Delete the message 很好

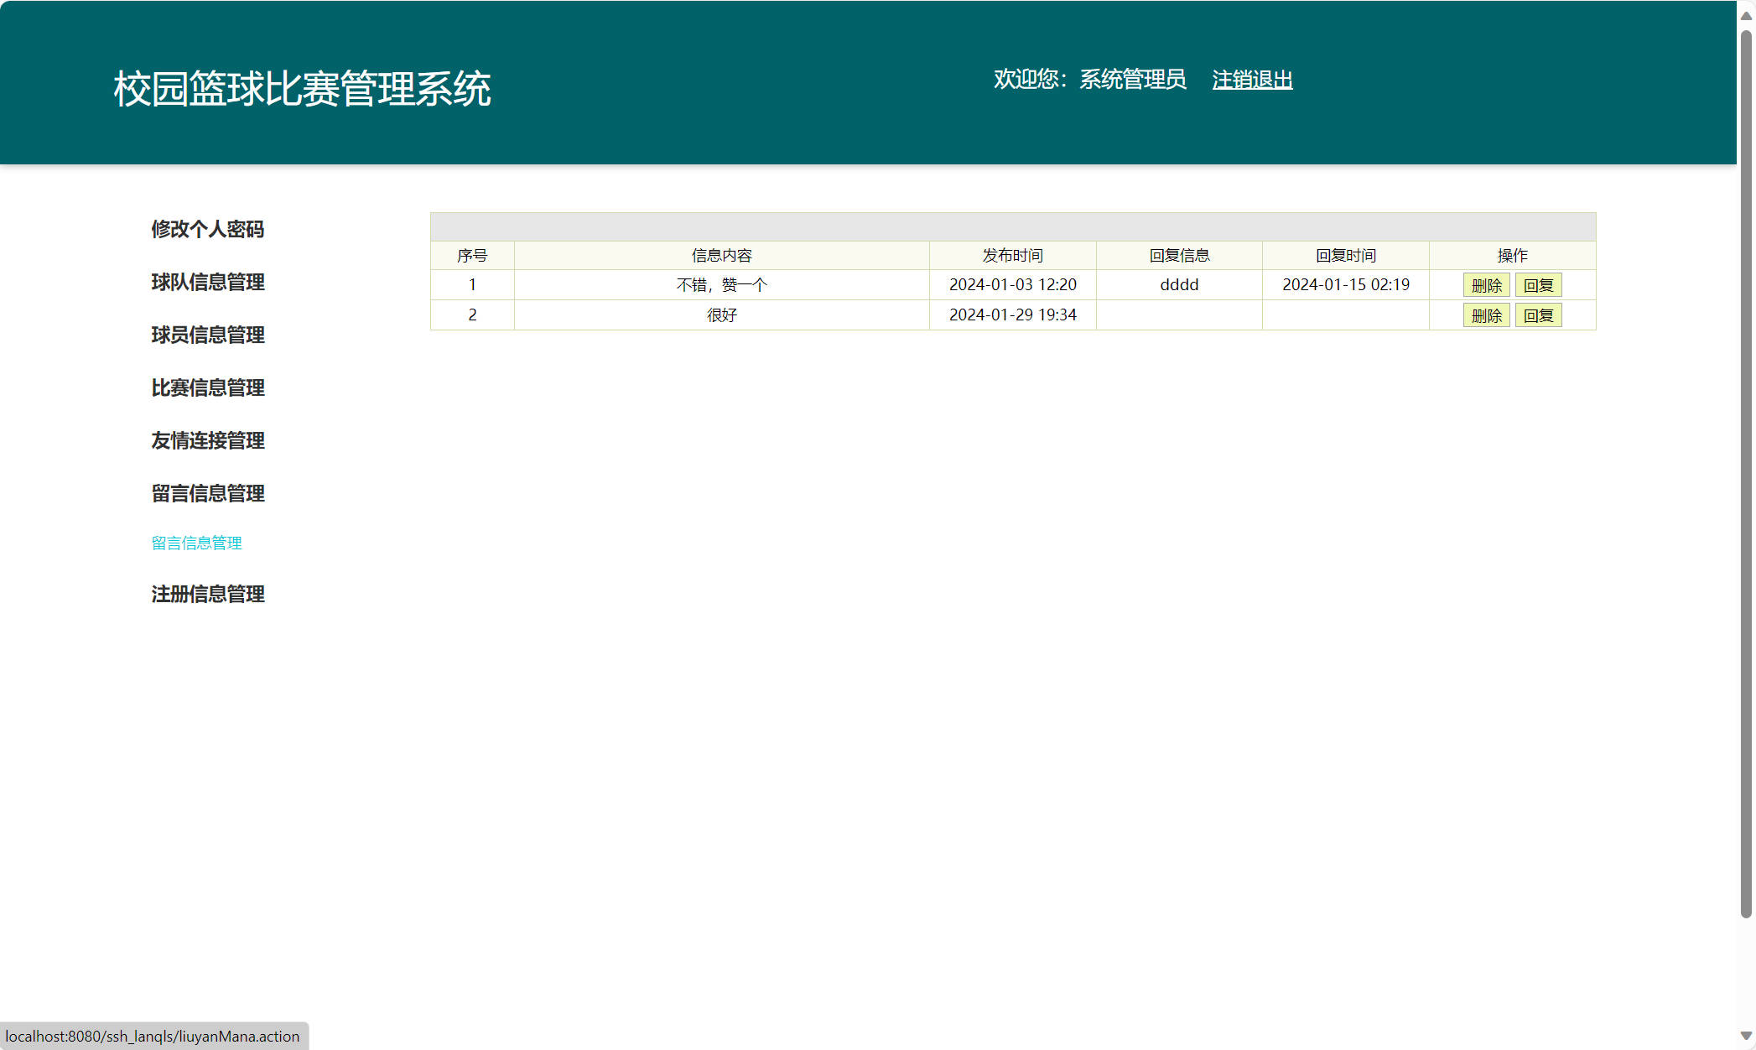point(1486,315)
